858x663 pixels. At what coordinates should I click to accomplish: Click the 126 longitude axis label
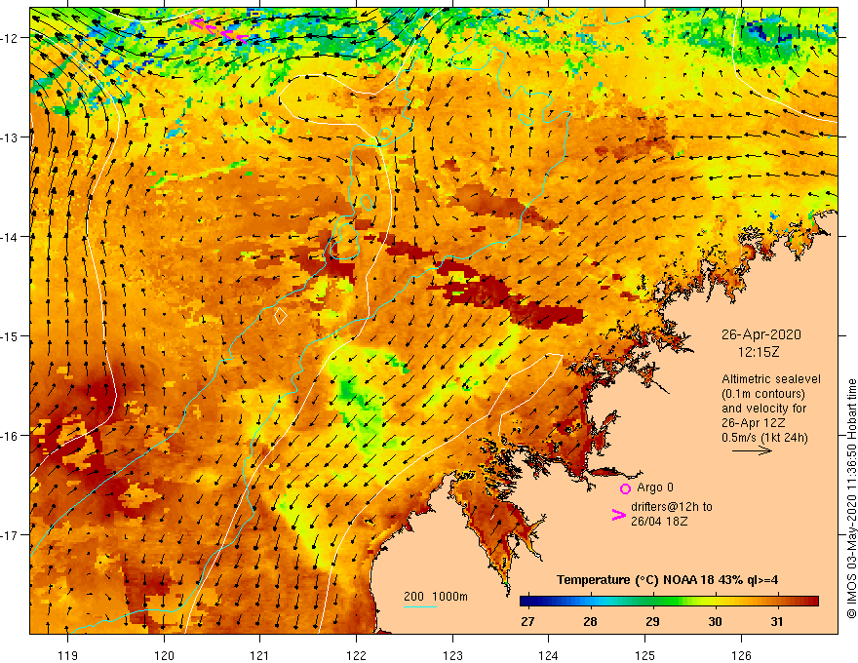[x=741, y=655]
